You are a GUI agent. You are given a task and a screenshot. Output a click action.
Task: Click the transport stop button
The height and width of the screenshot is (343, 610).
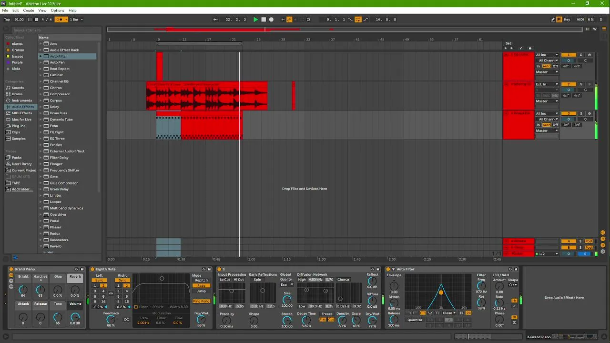(264, 20)
